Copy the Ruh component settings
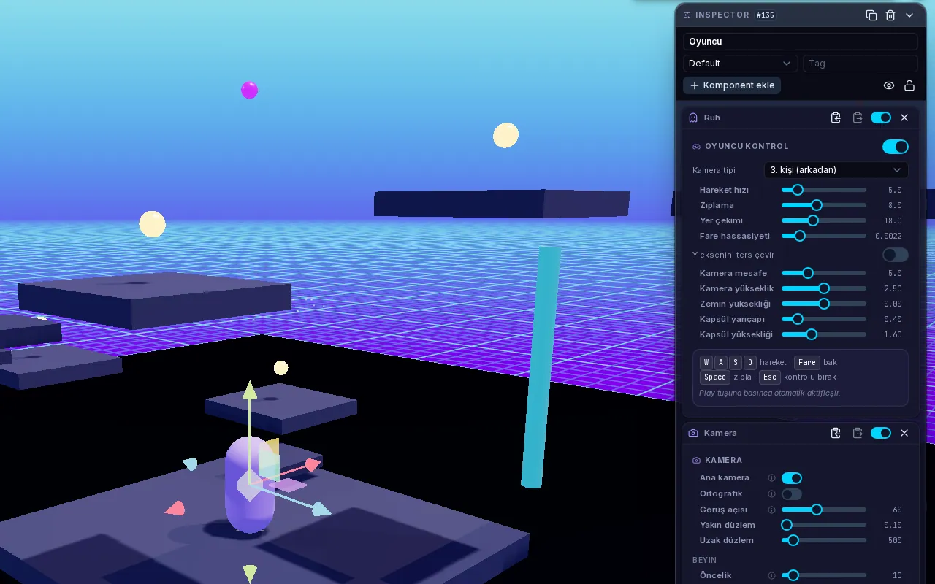The image size is (935, 584). click(836, 118)
